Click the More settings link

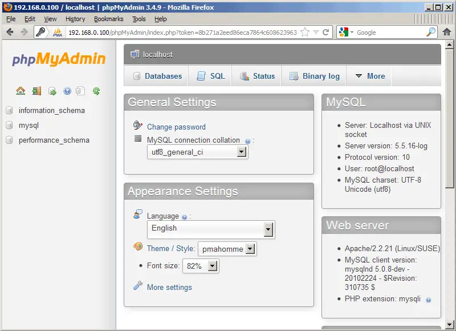tap(169, 287)
